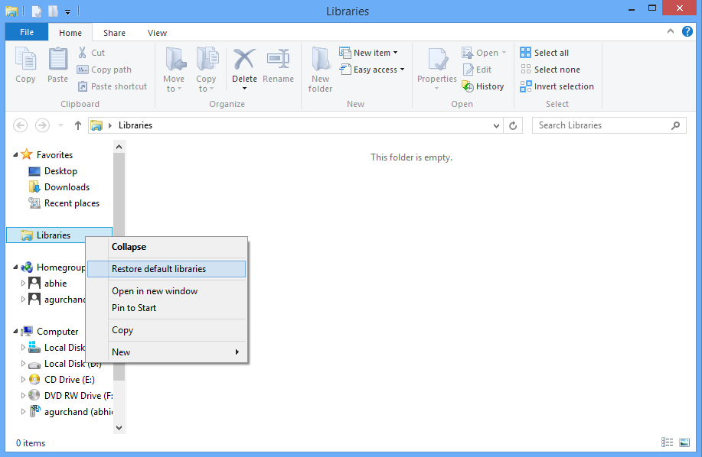Click the Up arrow navigation icon

(x=78, y=125)
